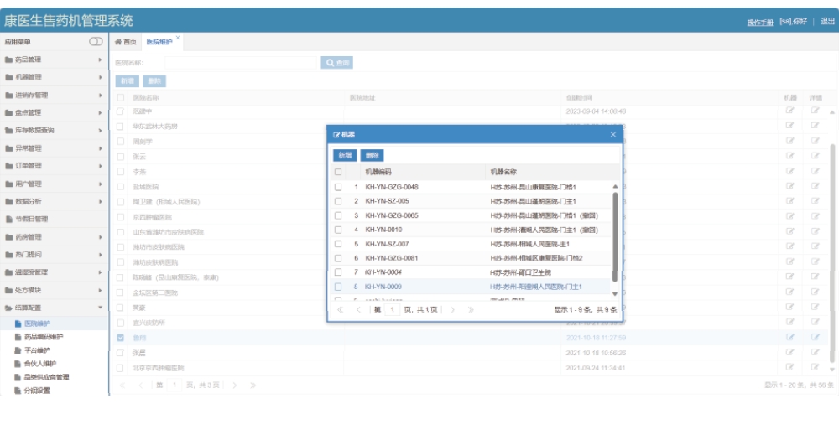Check the box for KH-YN-GZG-0065
The width and height of the screenshot is (839, 445).
coord(338,215)
